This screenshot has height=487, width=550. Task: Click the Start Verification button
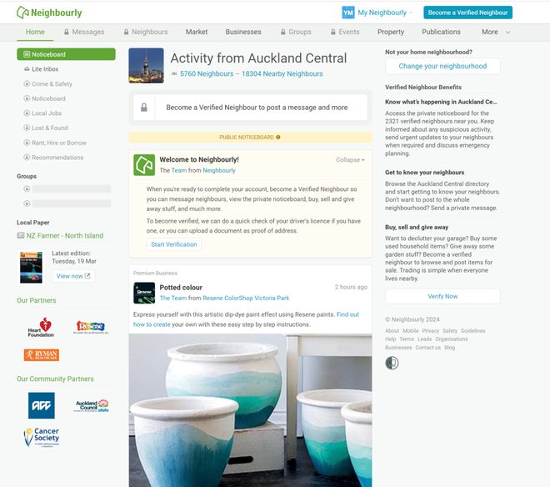pos(174,244)
